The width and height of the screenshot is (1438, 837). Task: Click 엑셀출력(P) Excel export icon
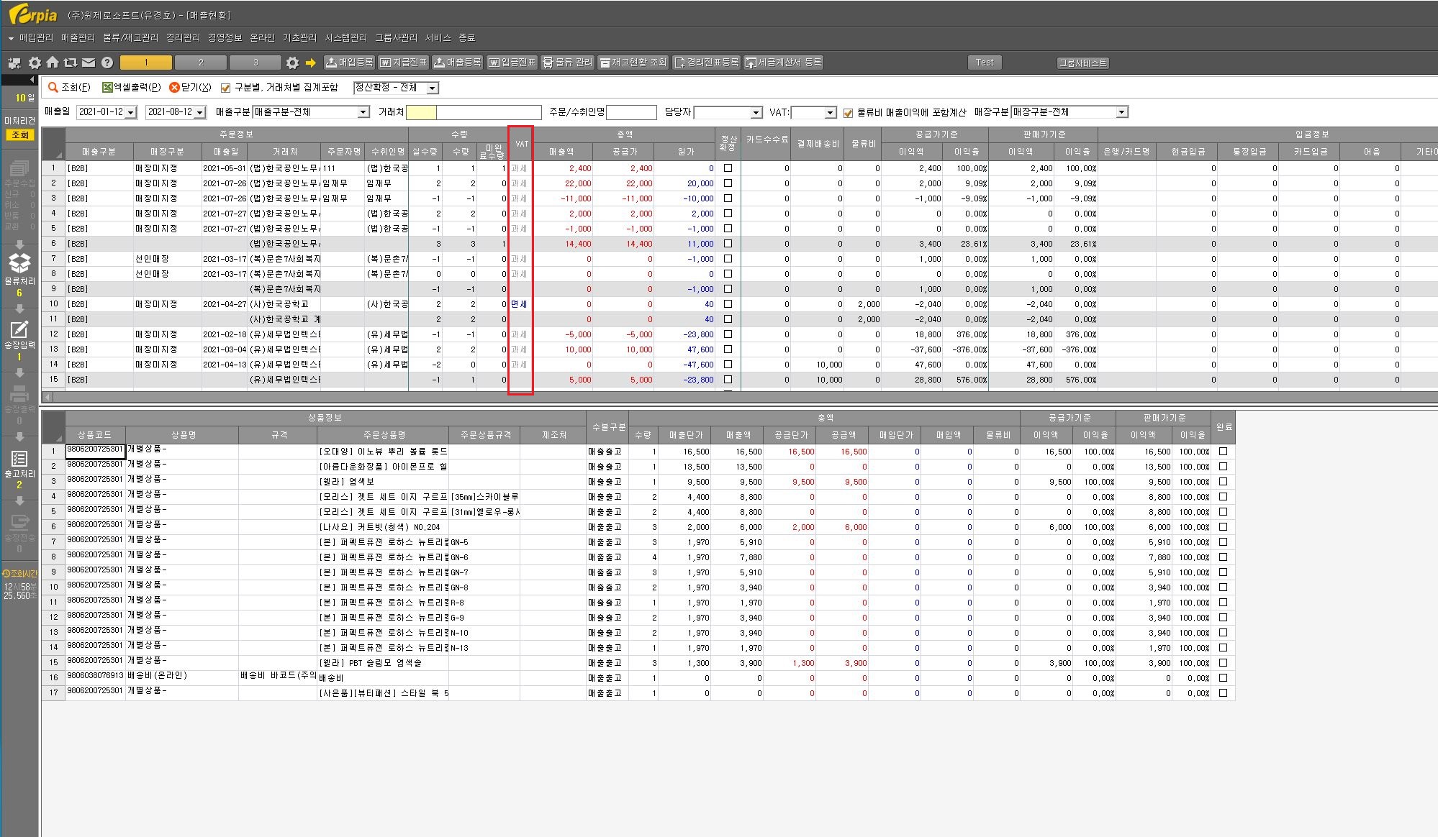pos(107,87)
